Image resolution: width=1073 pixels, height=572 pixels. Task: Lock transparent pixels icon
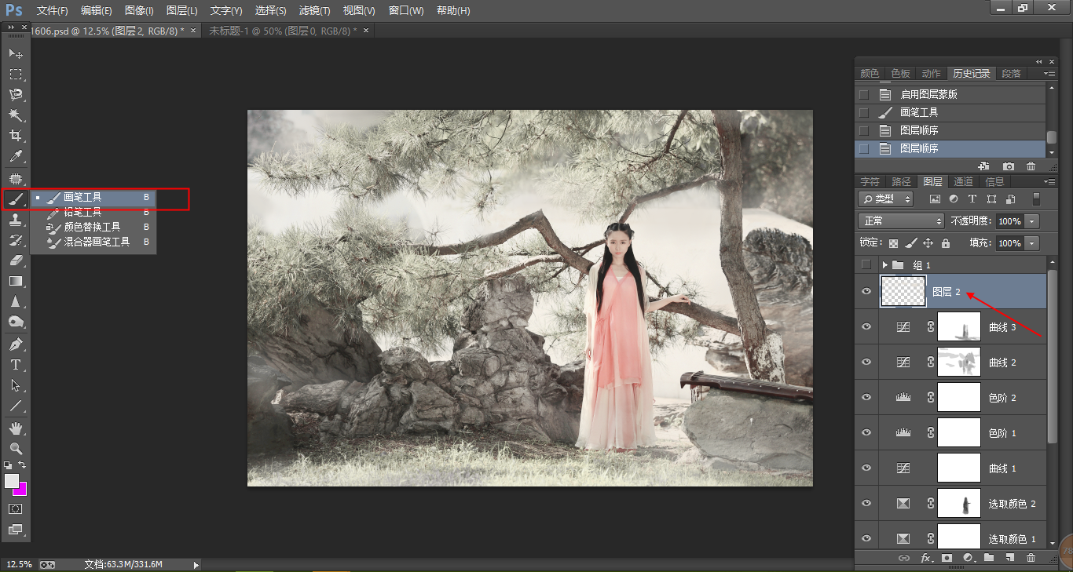893,243
